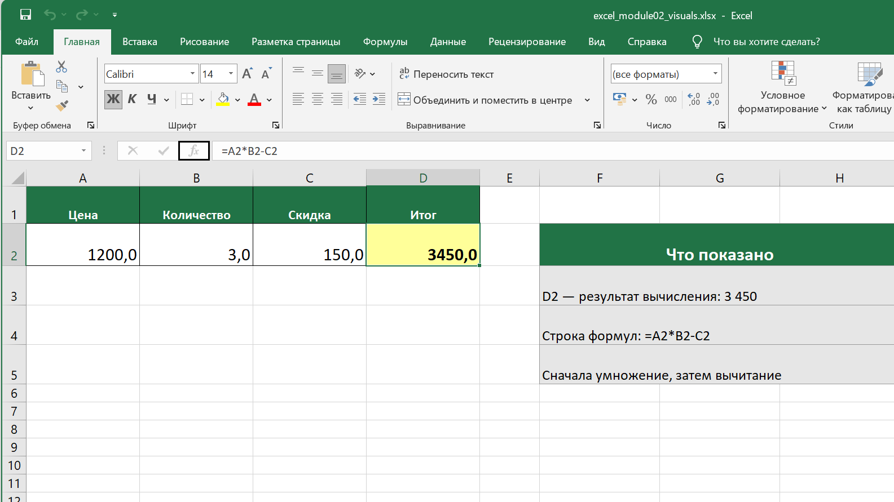
Task: Open Условное форматирование menu
Action: click(782, 88)
